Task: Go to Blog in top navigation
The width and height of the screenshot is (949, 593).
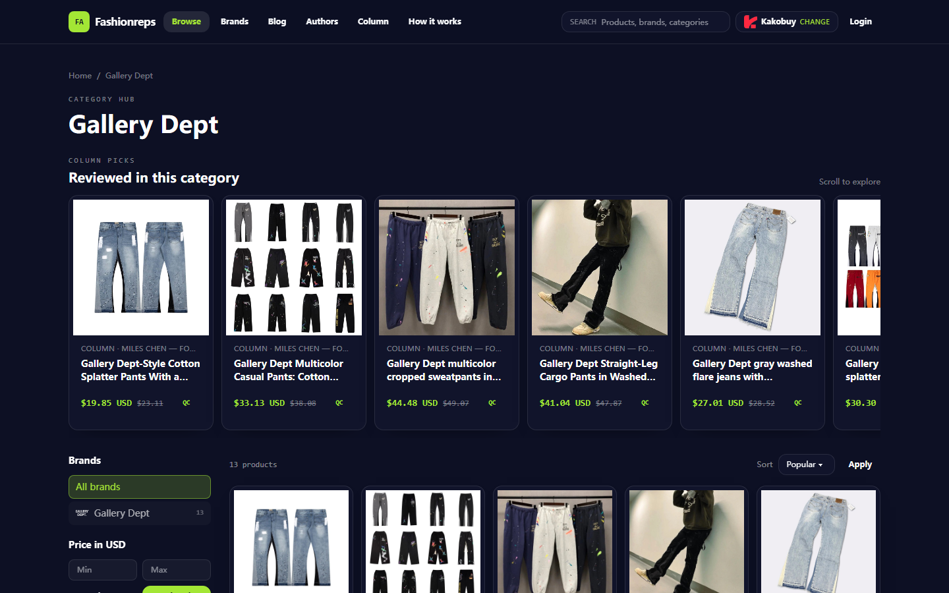Action: point(277,22)
